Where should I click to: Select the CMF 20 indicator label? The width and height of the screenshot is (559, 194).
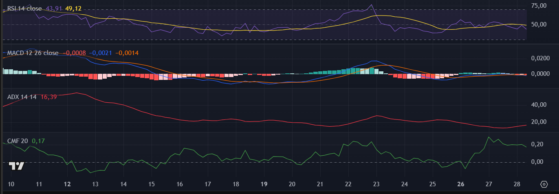tap(18, 141)
